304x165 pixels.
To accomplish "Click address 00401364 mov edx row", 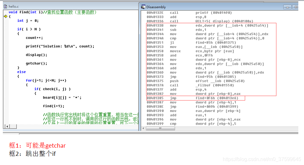I will tap(205, 64).
